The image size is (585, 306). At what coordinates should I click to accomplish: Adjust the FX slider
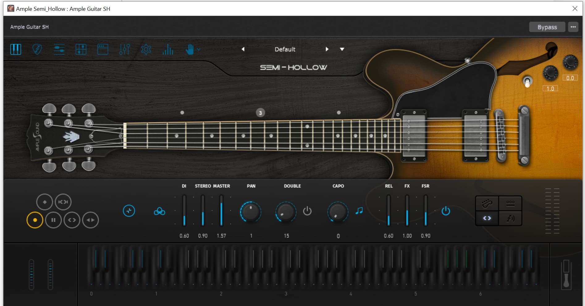coord(407,210)
